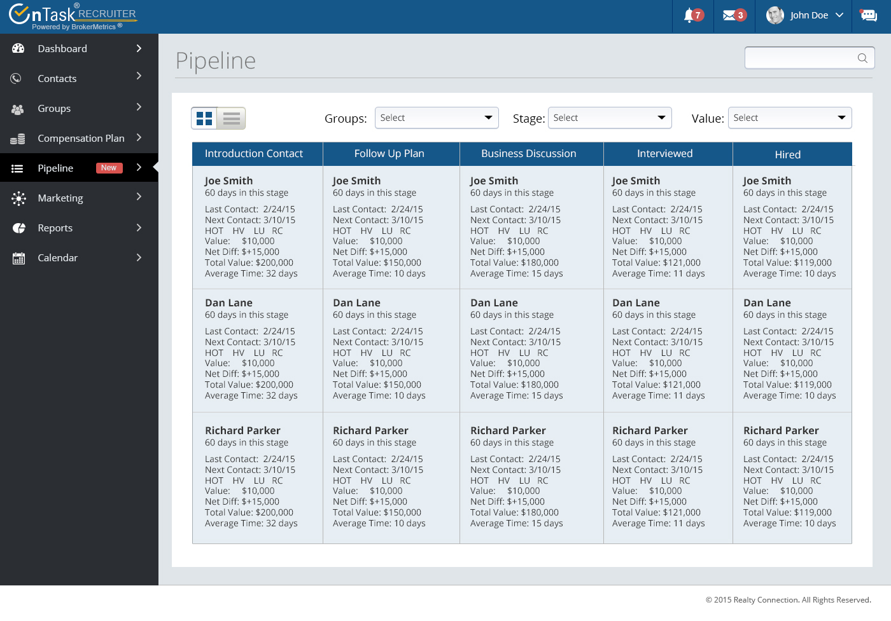Open the Stage select dropdown
This screenshot has height=621, width=891.
coord(610,118)
